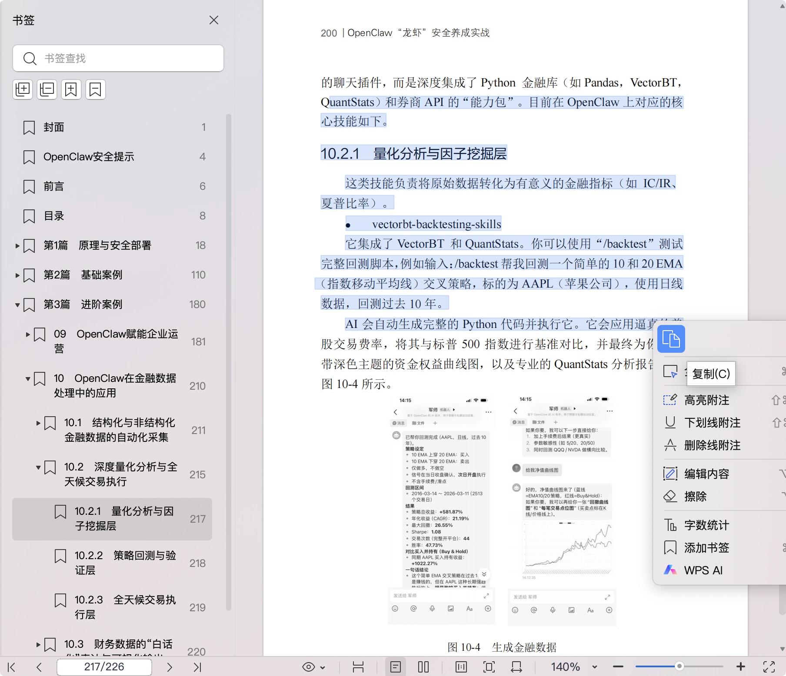
Task: Click the actual size 1:1 icon
Action: point(461,667)
